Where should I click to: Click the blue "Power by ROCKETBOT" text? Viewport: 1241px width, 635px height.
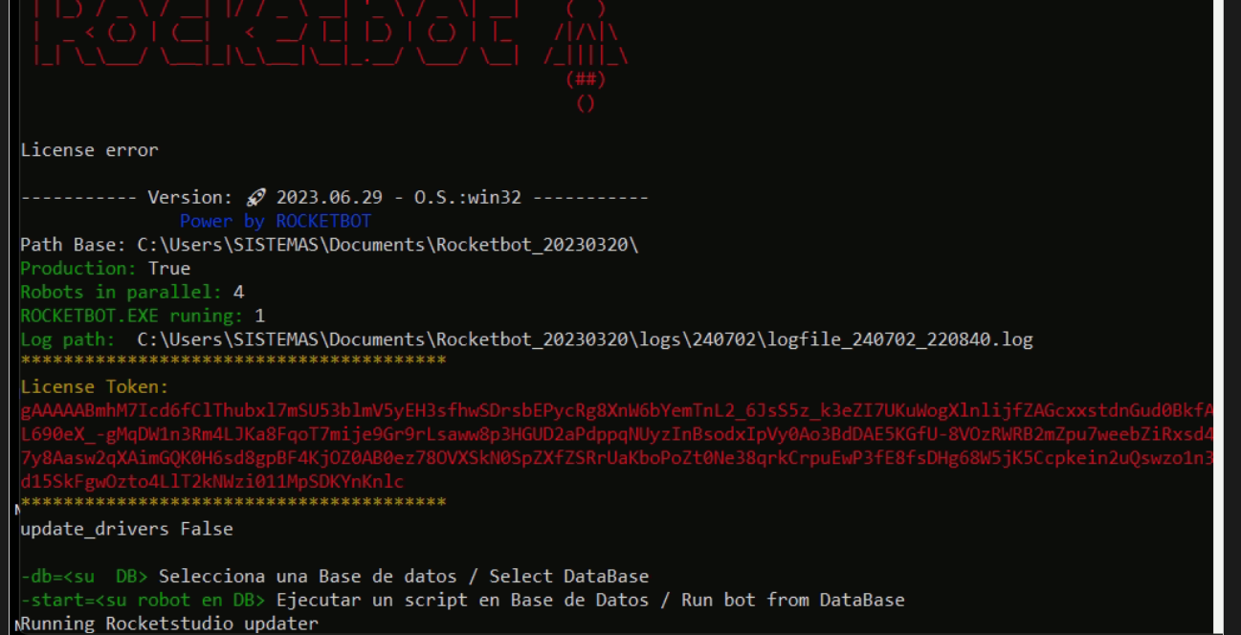(x=276, y=222)
